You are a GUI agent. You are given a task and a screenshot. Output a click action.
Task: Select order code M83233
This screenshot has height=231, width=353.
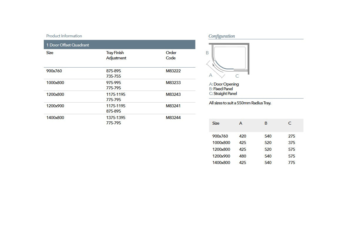pos(173,83)
